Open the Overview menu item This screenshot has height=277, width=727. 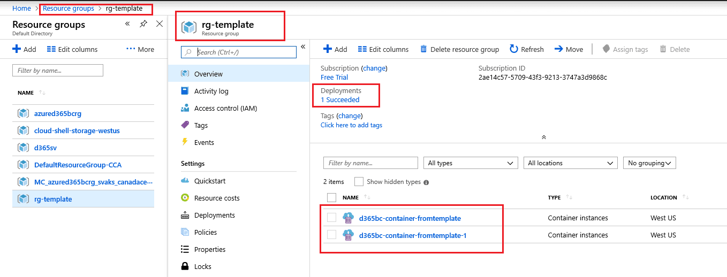tap(239, 74)
